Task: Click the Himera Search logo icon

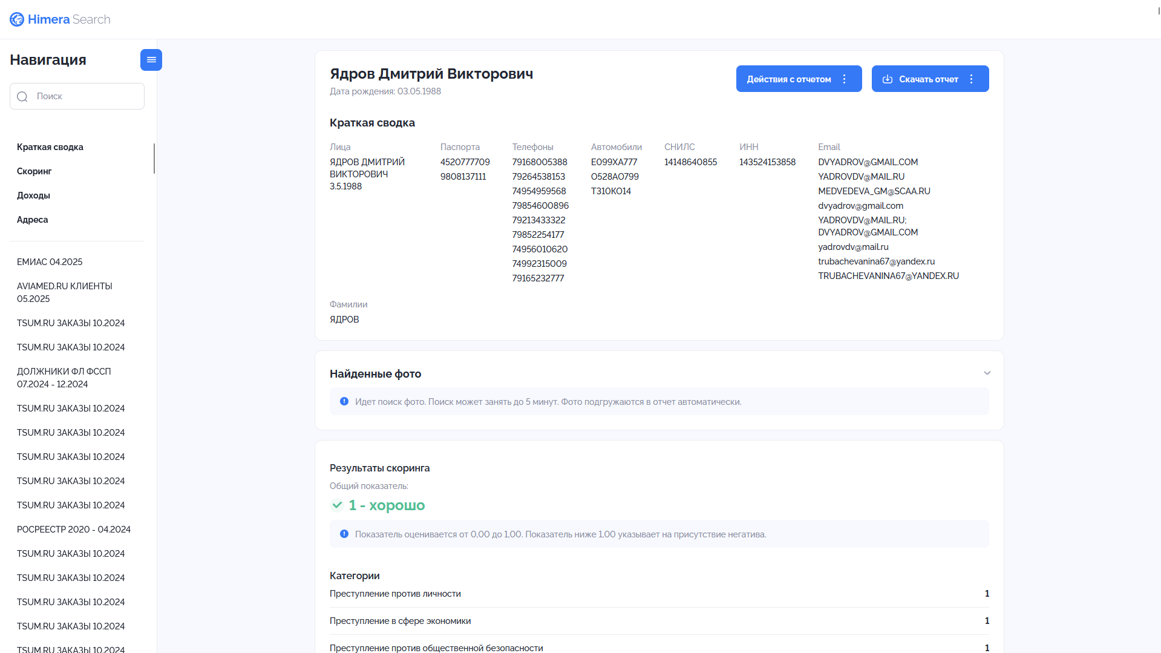Action: click(17, 19)
